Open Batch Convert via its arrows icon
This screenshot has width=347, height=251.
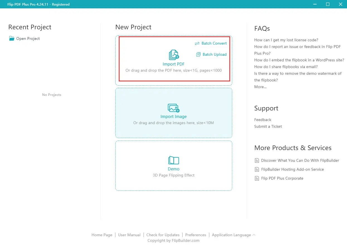[x=197, y=43]
